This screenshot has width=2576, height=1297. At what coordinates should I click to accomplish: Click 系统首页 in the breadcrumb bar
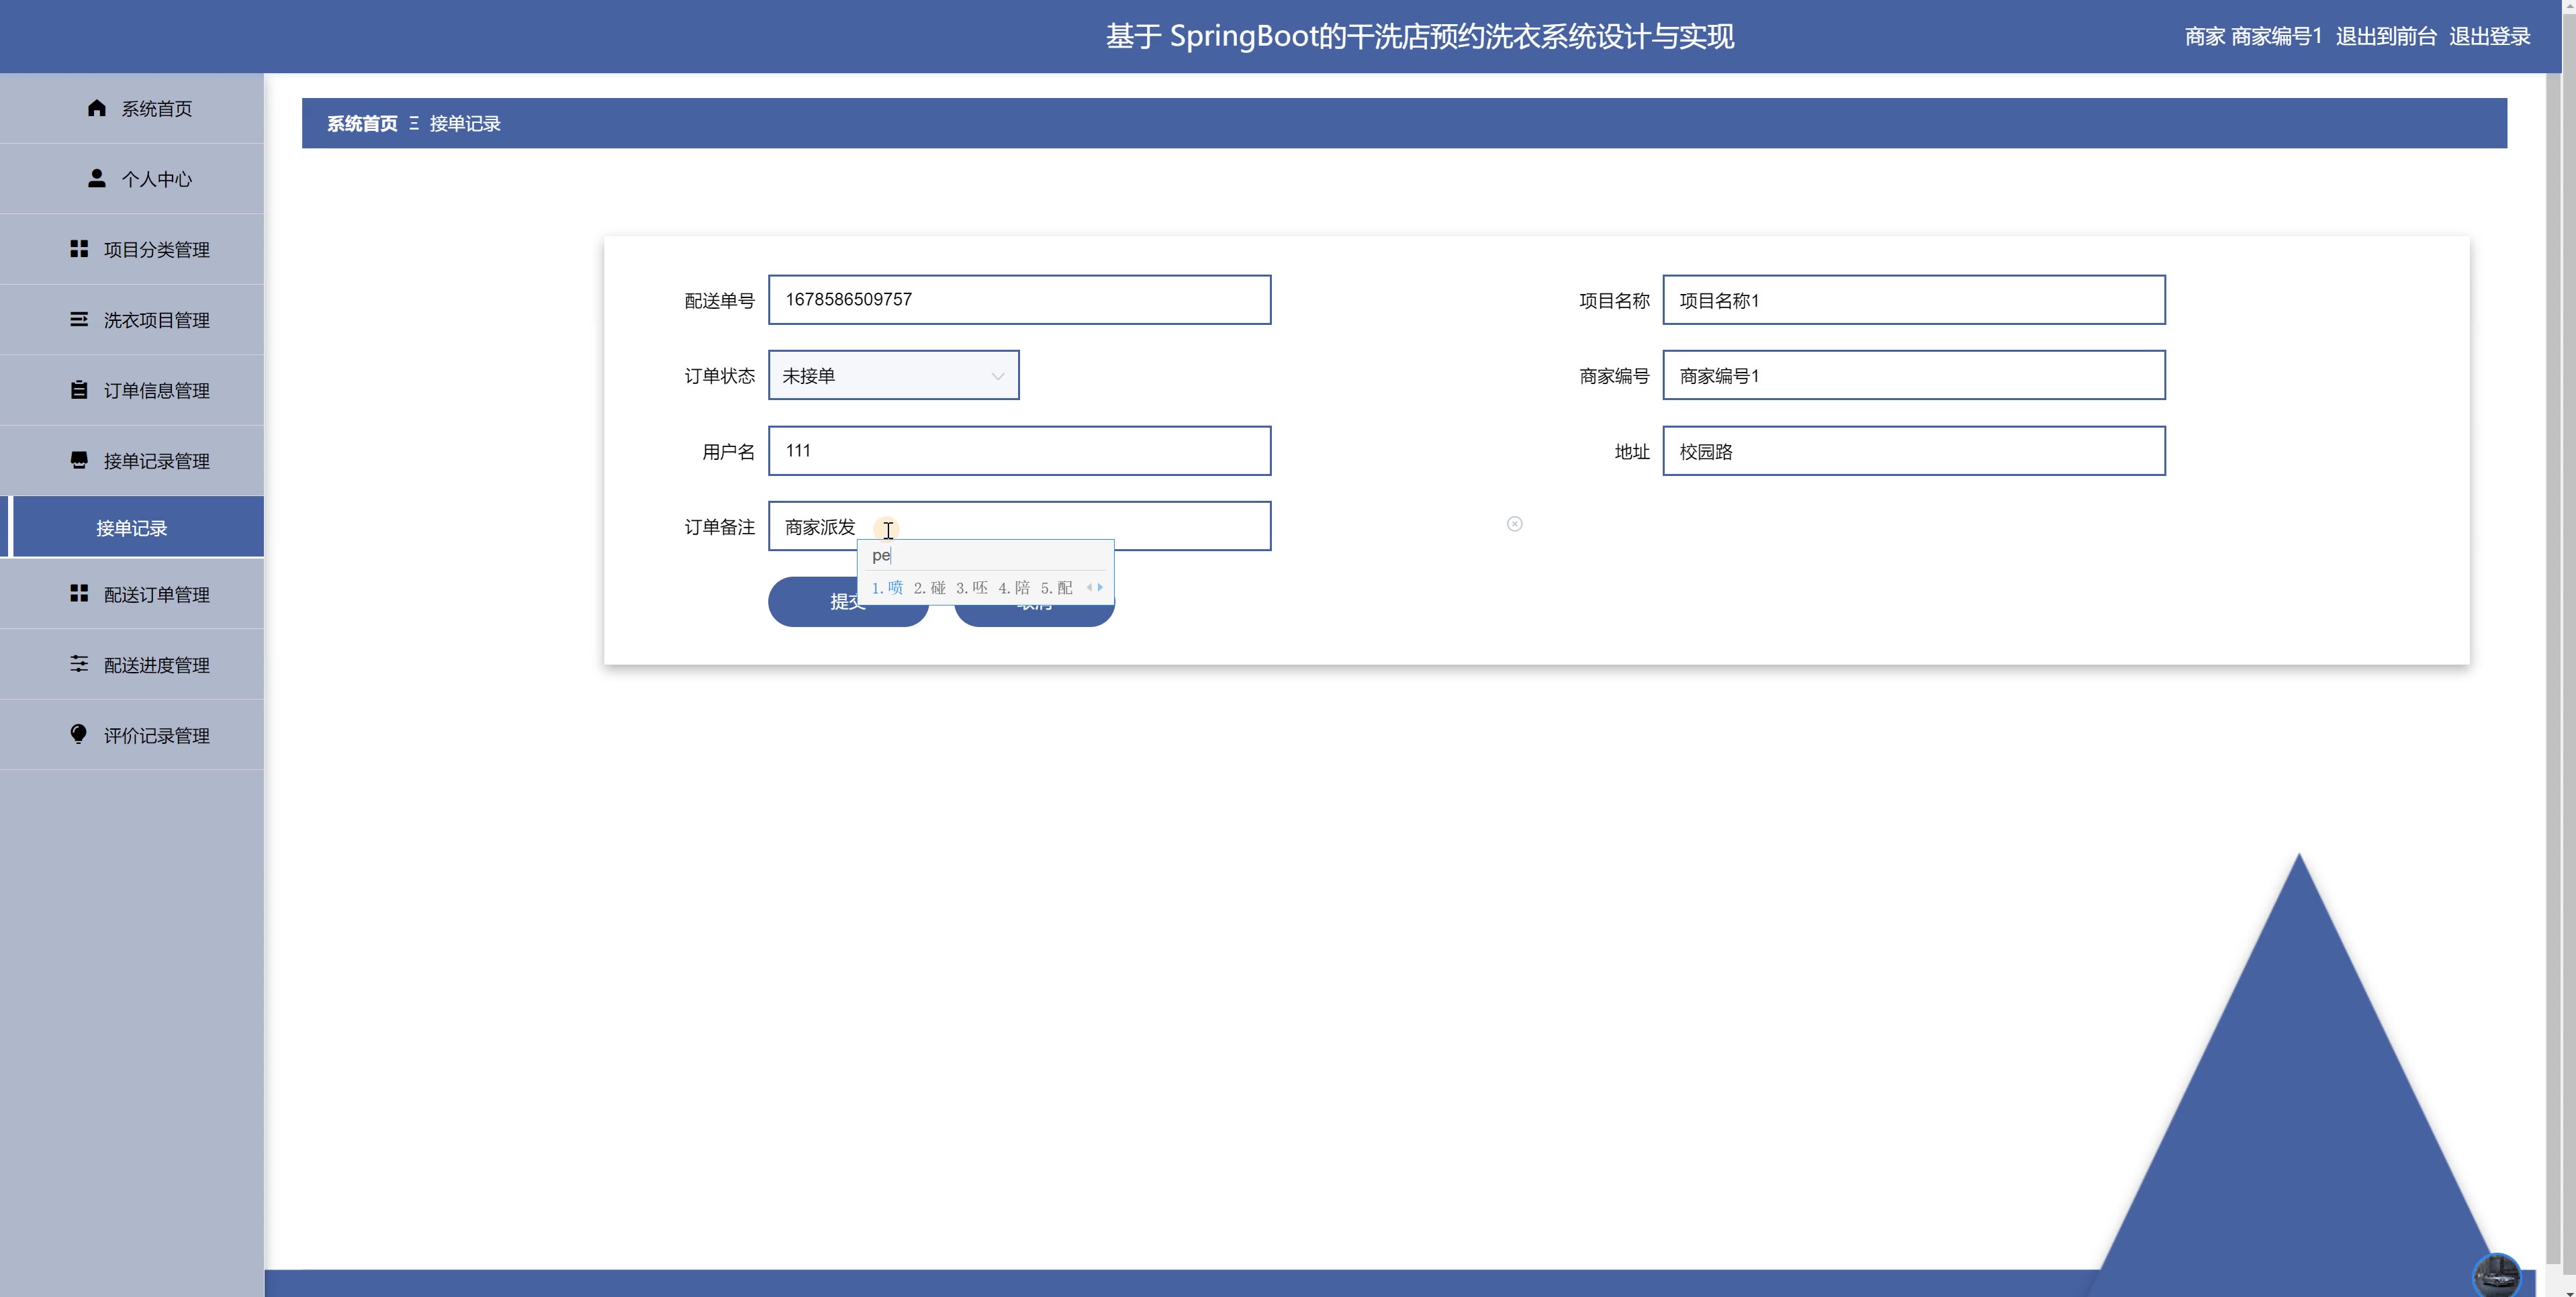click(362, 124)
